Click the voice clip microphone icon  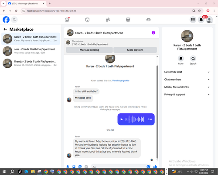68,167
